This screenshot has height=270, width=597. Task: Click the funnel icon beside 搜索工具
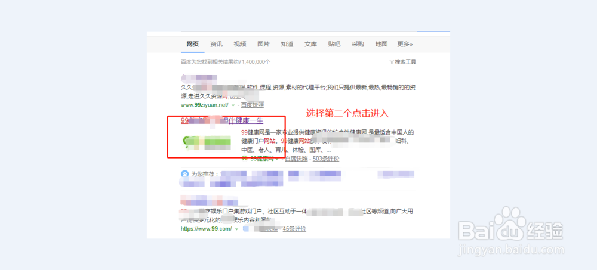tap(392, 61)
